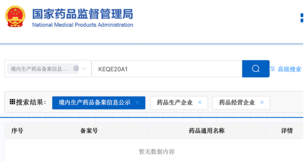Click the KEQE20A1 search input field
The image size is (305, 163).
pyautogui.click(x=167, y=69)
